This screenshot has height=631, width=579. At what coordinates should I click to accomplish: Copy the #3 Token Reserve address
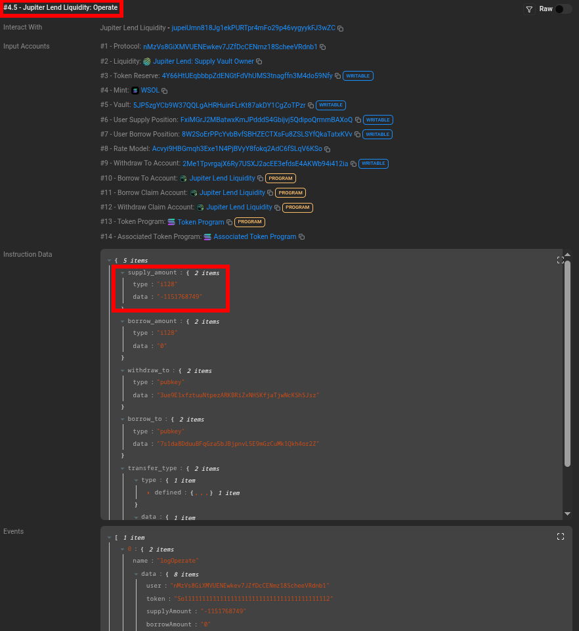(x=337, y=76)
